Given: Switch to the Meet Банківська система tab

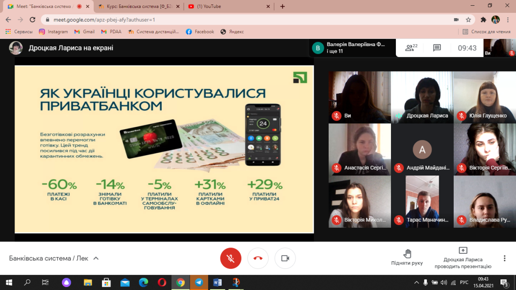Looking at the screenshot, I should (x=47, y=6).
